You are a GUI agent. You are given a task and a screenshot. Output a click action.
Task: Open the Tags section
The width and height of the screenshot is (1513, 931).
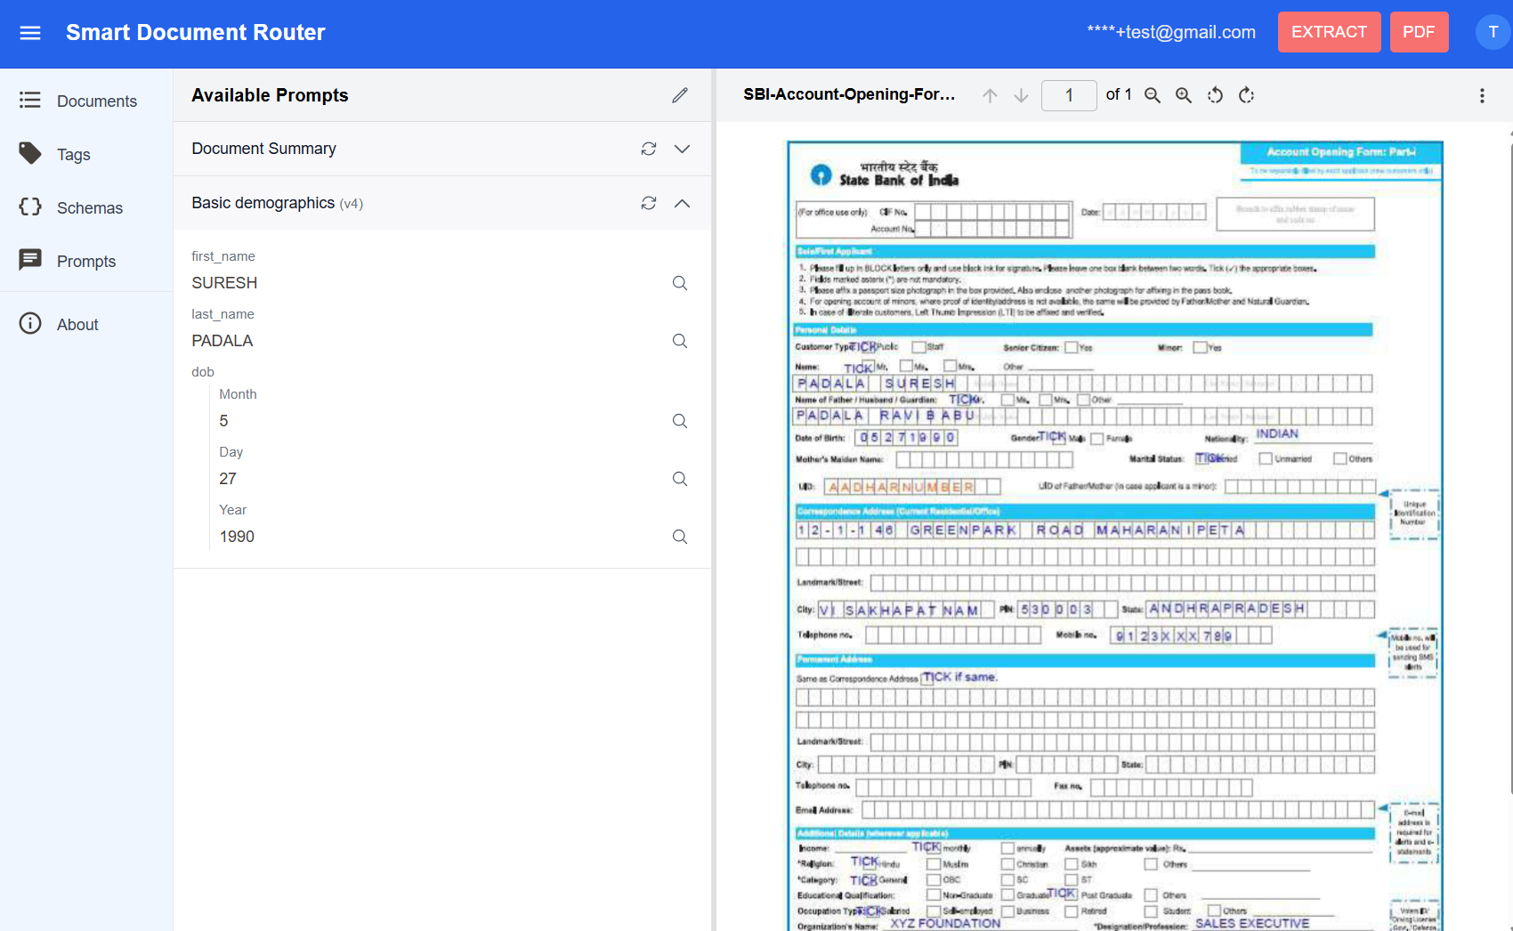pos(86,154)
